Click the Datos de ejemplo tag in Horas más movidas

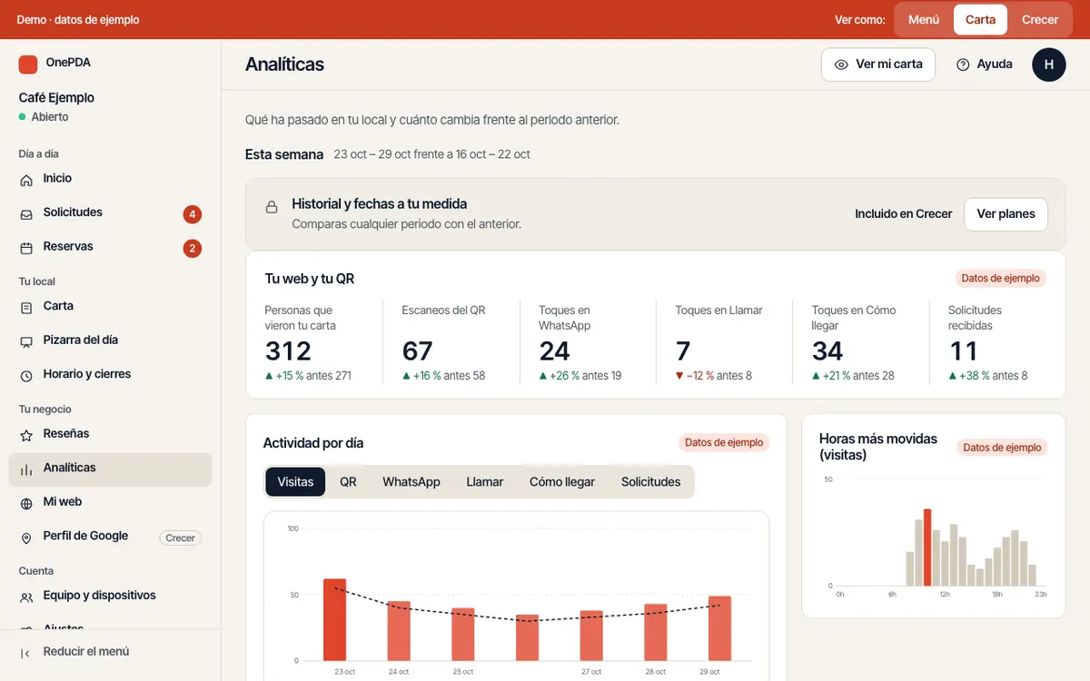coord(1002,448)
